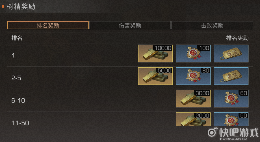This screenshot has height=142, width=260.
Task: Select the 60 medals reward icon
Action: 231,99
